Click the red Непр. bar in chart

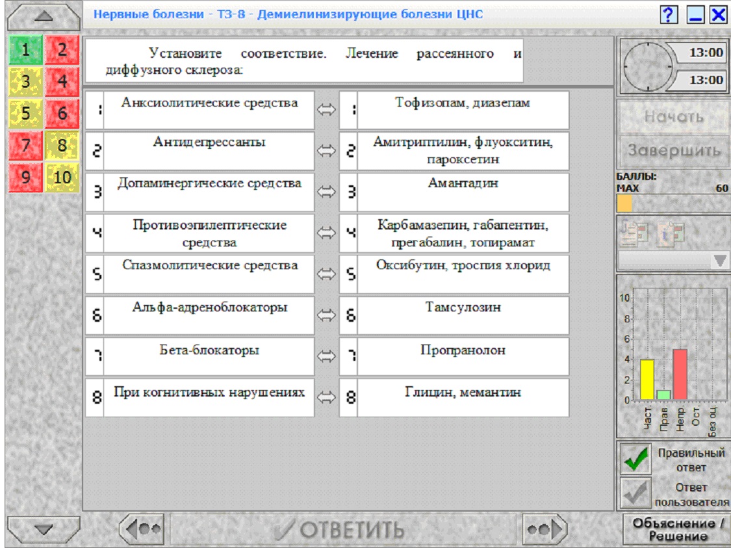(x=680, y=374)
